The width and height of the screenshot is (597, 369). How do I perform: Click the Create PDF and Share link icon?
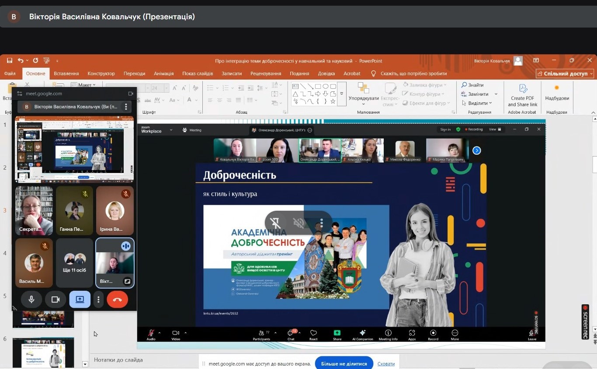pyautogui.click(x=523, y=89)
